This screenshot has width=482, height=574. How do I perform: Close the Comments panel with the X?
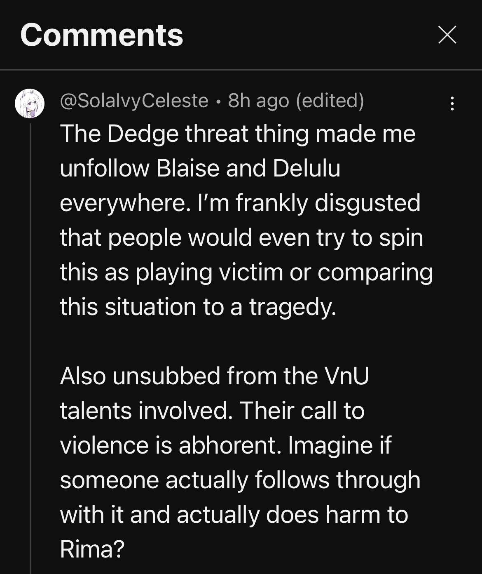(447, 35)
